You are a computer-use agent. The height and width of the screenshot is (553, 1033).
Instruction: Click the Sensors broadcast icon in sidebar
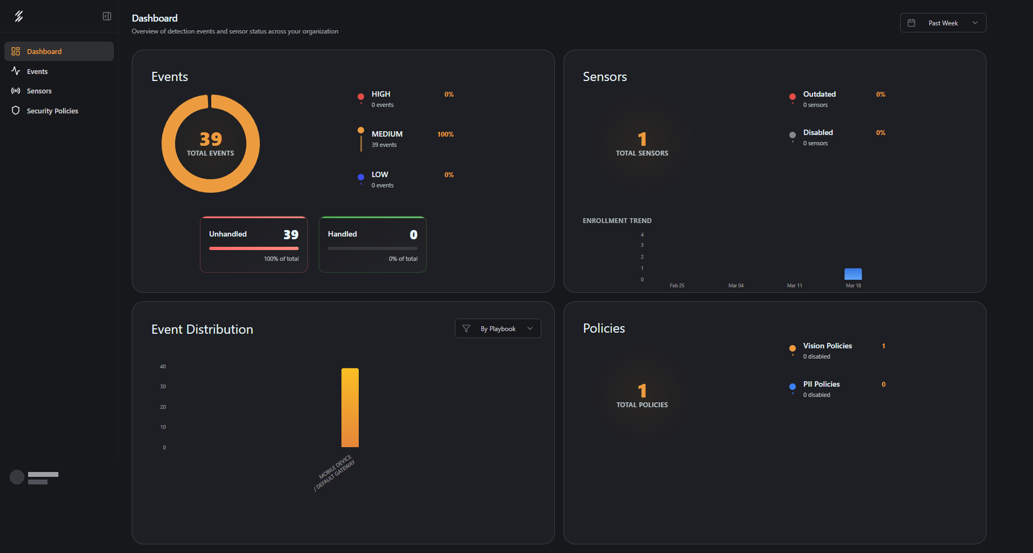[15, 91]
